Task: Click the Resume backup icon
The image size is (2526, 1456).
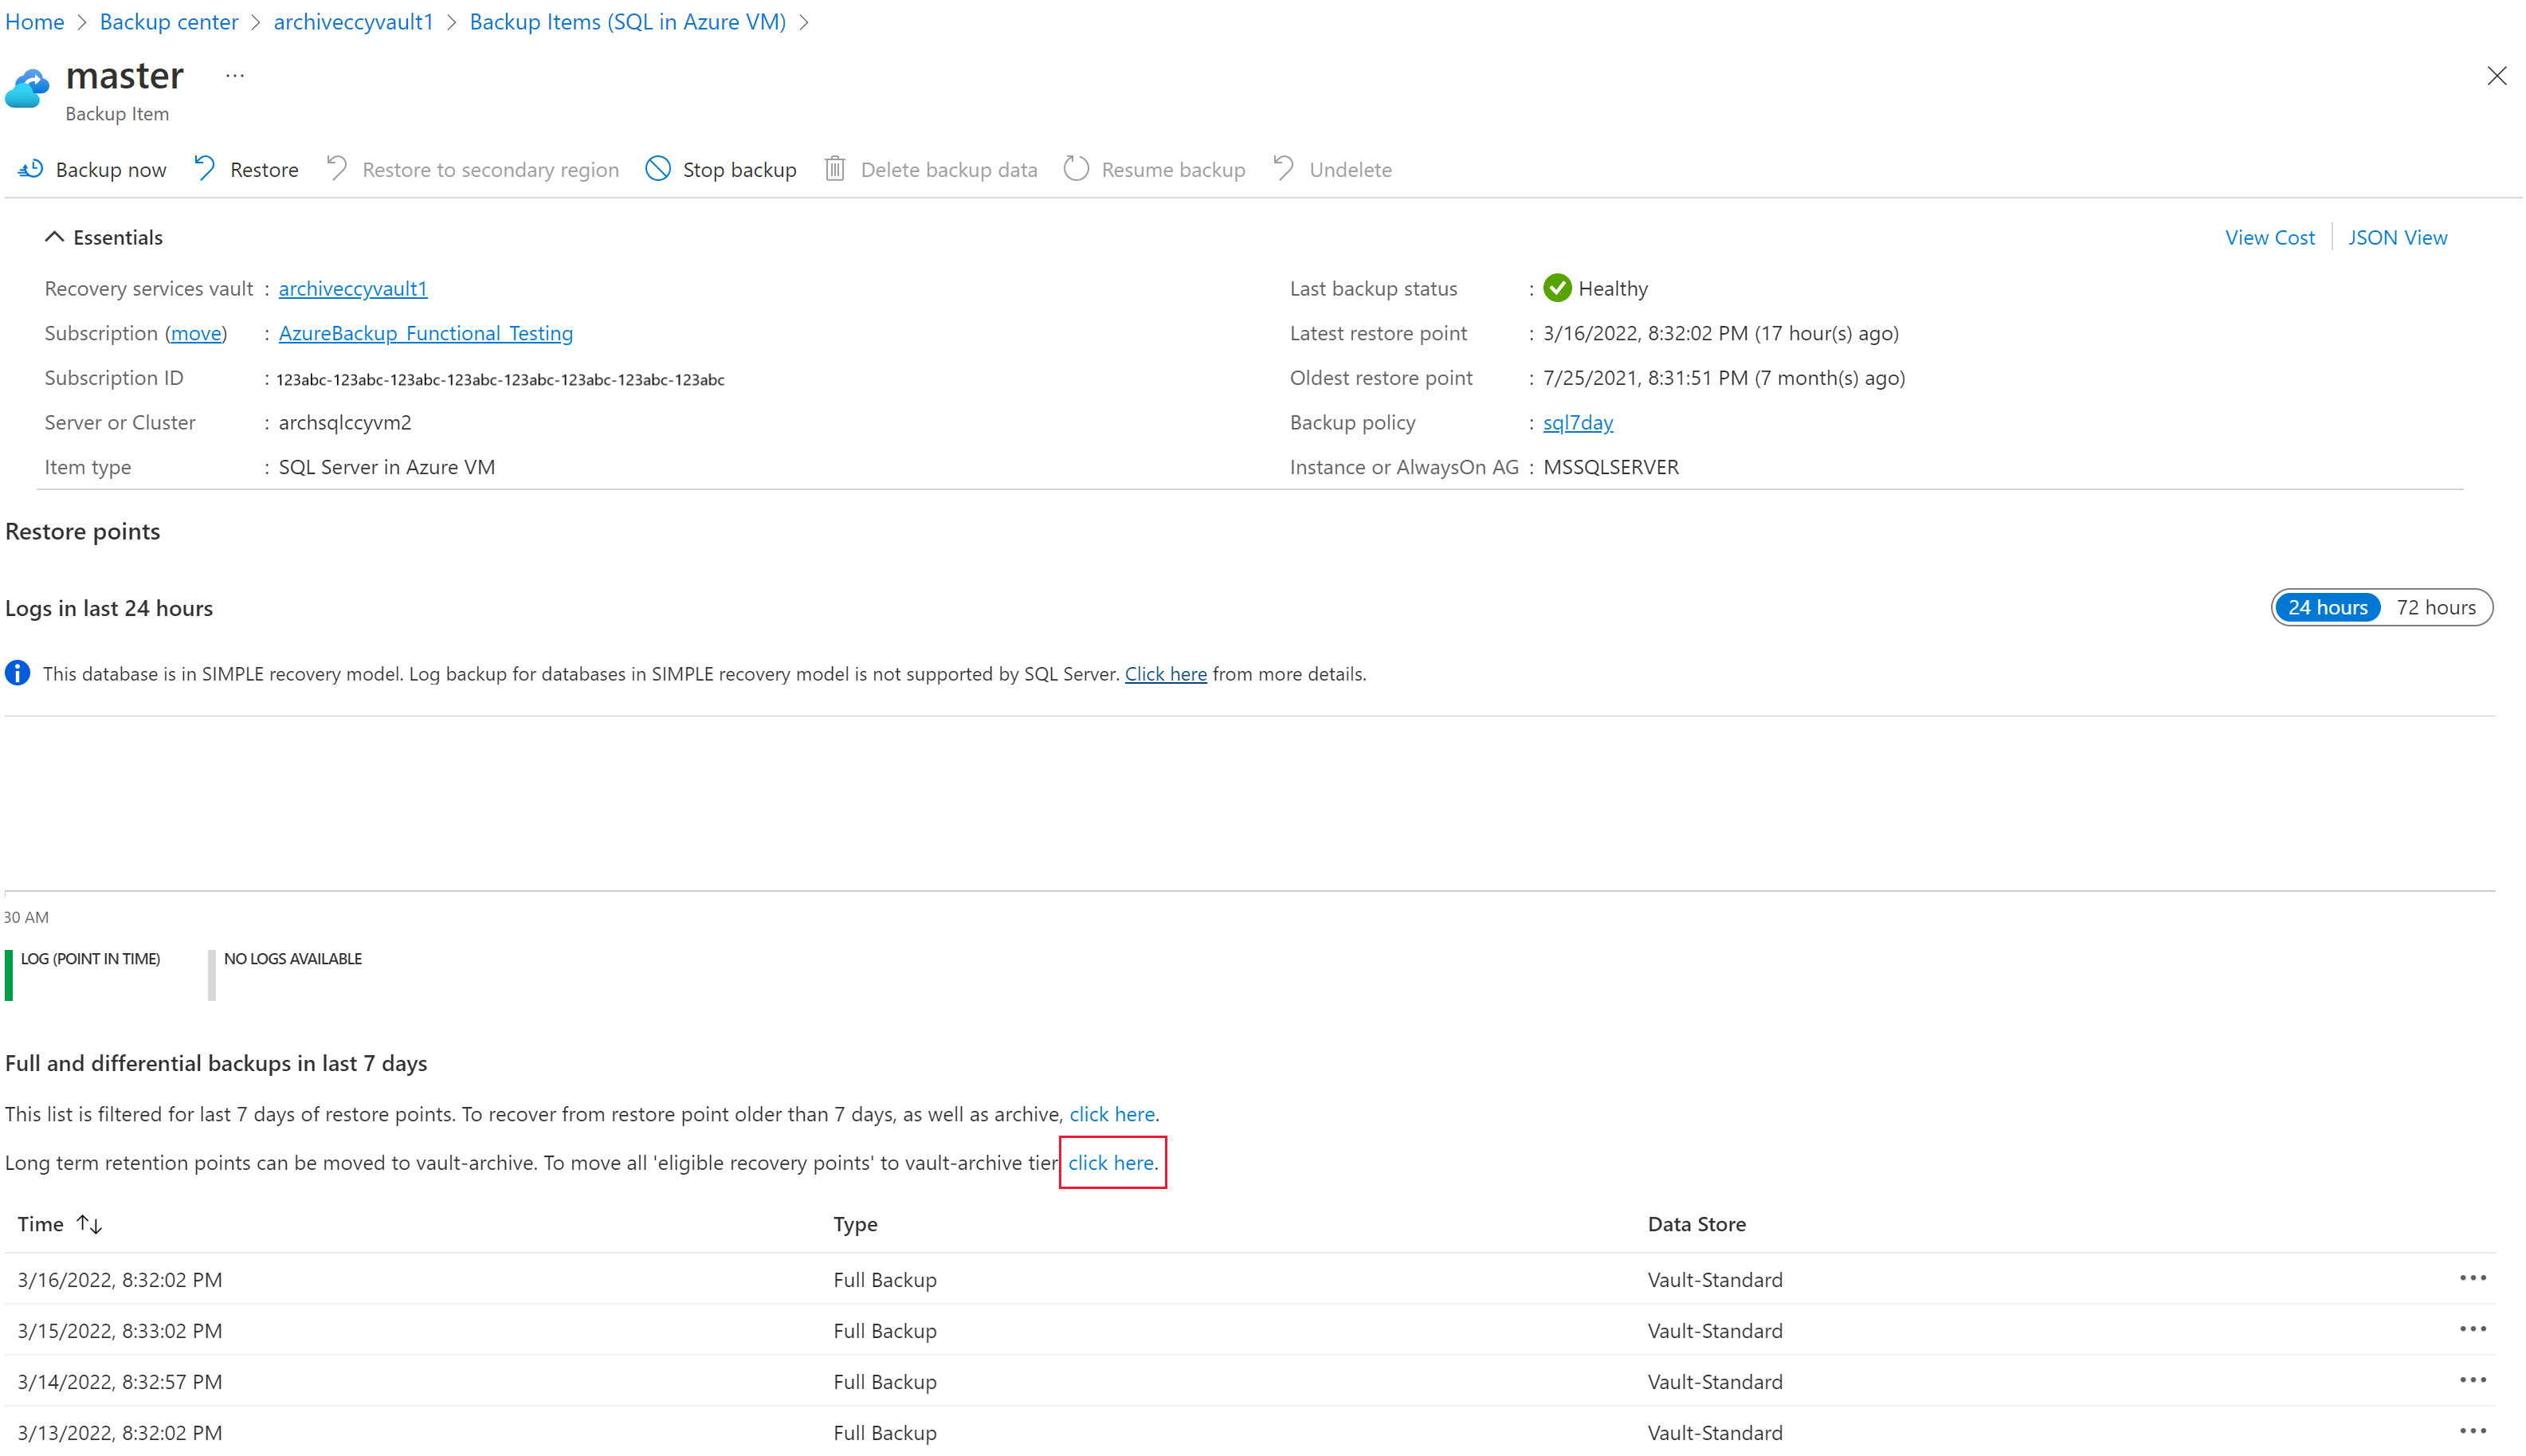Action: point(1076,168)
